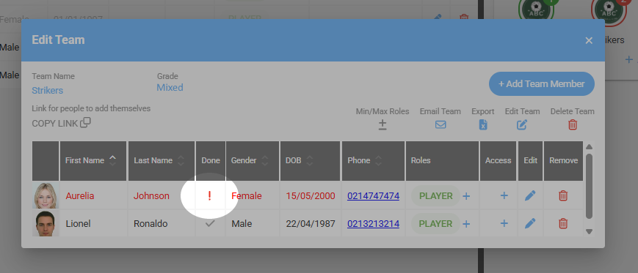This screenshot has height=273, width=638.
Task: Click the last name Johnson
Action: (151, 196)
